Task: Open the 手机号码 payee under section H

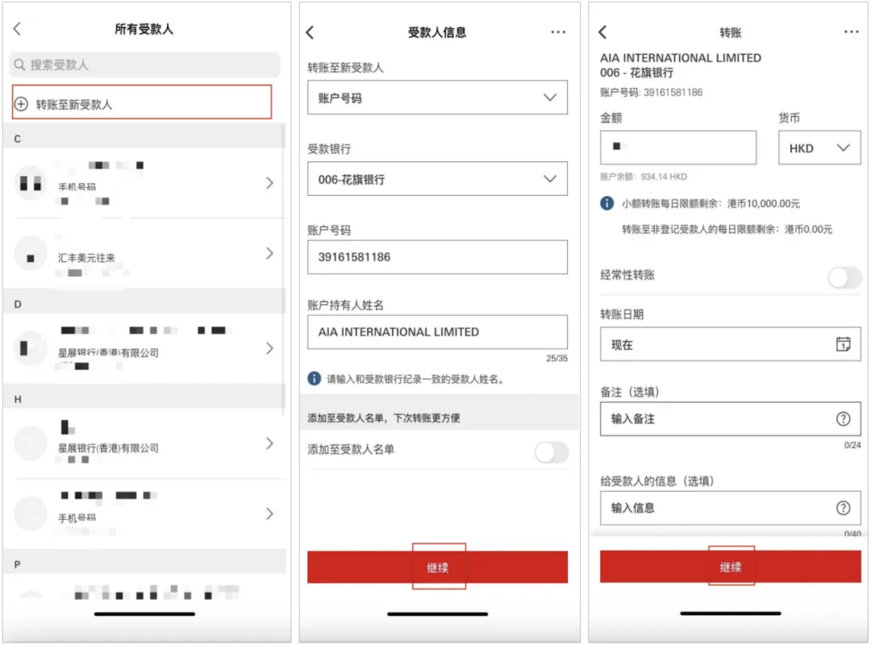Action: pyautogui.click(x=144, y=514)
